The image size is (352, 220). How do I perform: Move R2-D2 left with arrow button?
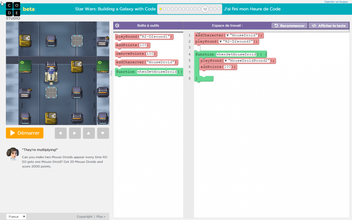click(x=61, y=133)
